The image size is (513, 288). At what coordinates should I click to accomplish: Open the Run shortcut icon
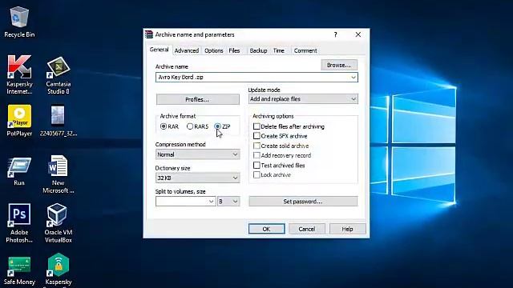click(19, 171)
